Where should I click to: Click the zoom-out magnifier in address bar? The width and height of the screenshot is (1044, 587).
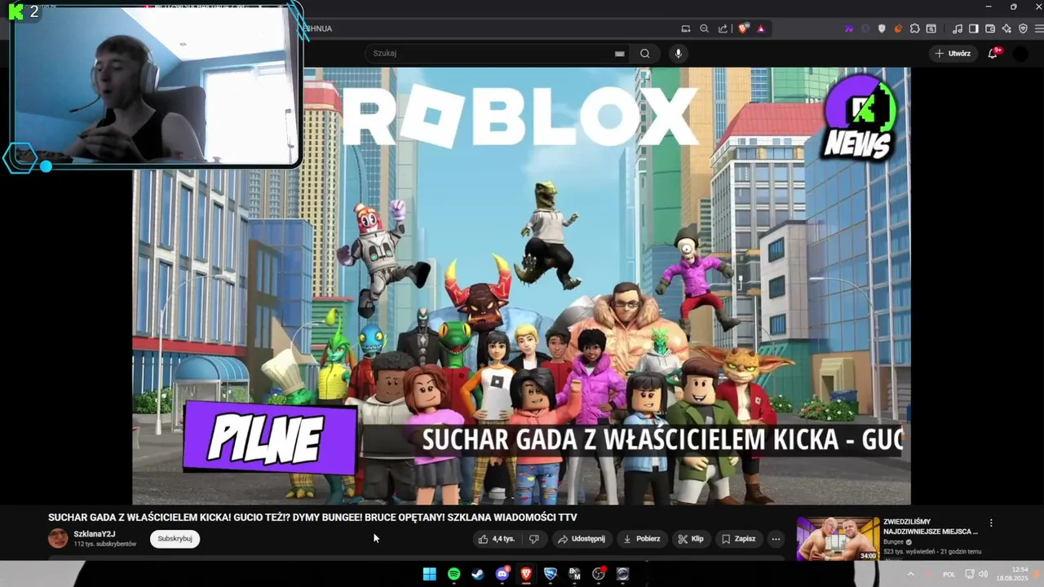[x=704, y=29]
